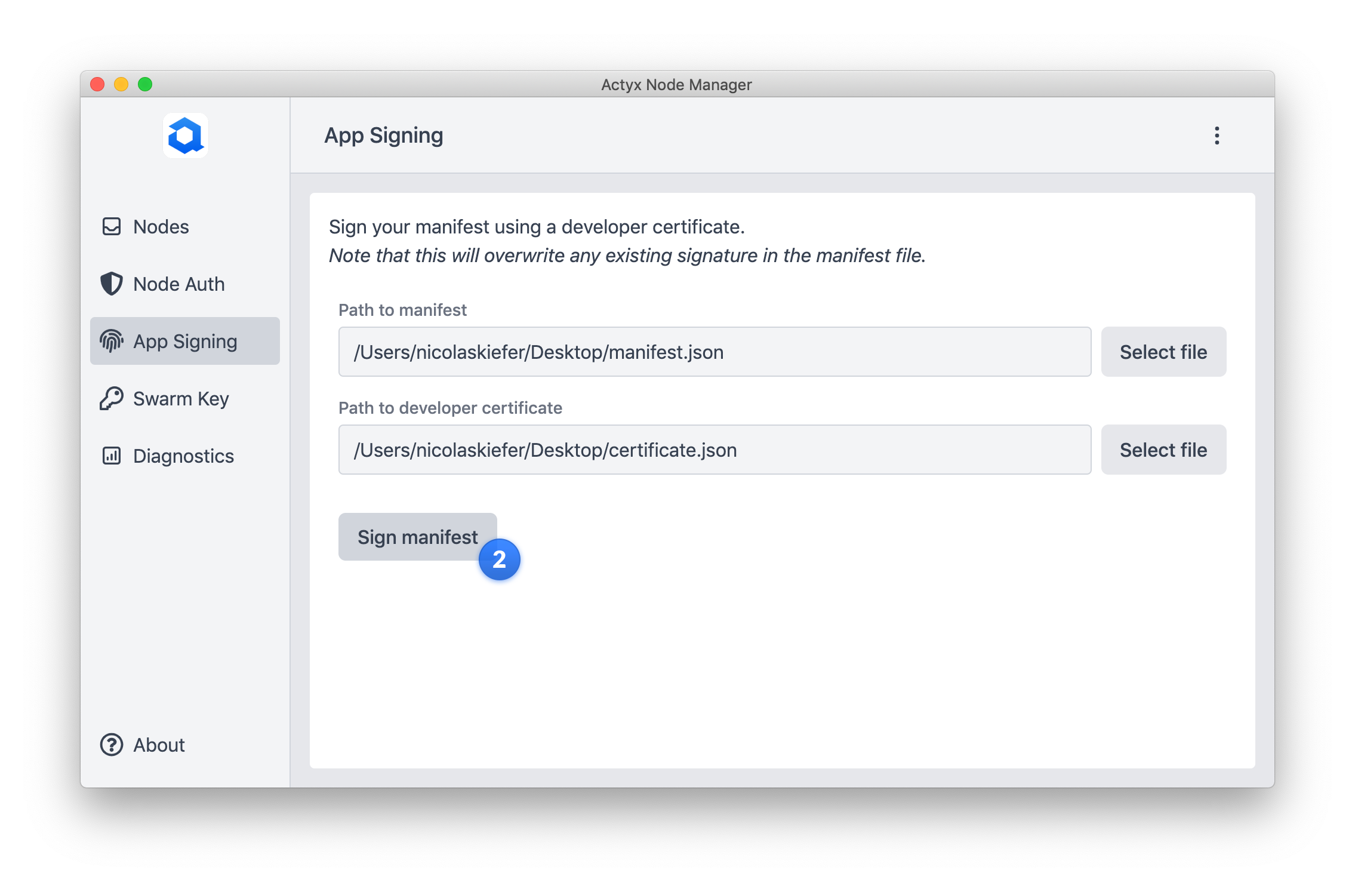
Task: Focus the Path to manifest field
Action: [714, 352]
